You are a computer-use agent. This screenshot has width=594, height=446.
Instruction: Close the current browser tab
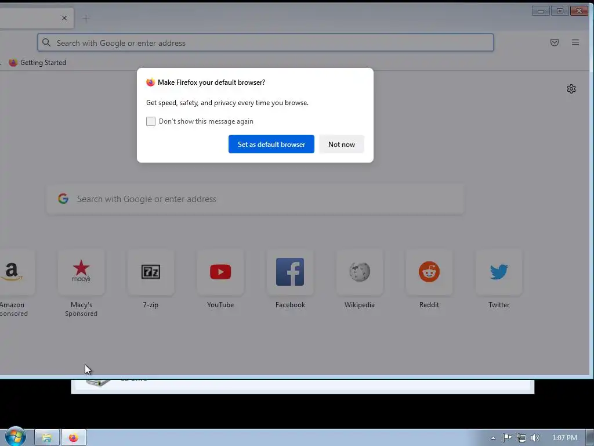click(64, 18)
